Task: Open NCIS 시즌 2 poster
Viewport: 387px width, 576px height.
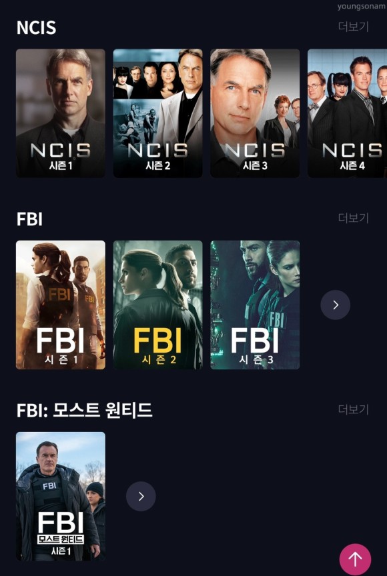Action: pos(157,113)
